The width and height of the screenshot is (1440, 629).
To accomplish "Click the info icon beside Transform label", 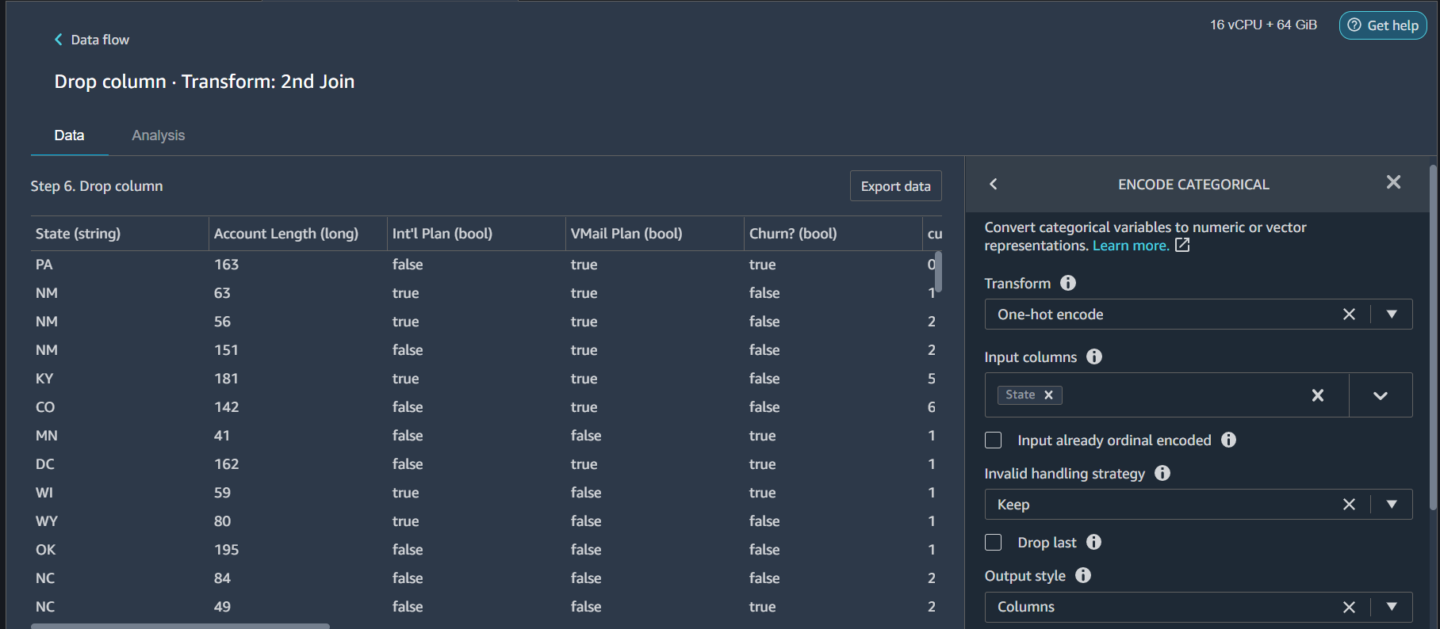I will tap(1068, 283).
